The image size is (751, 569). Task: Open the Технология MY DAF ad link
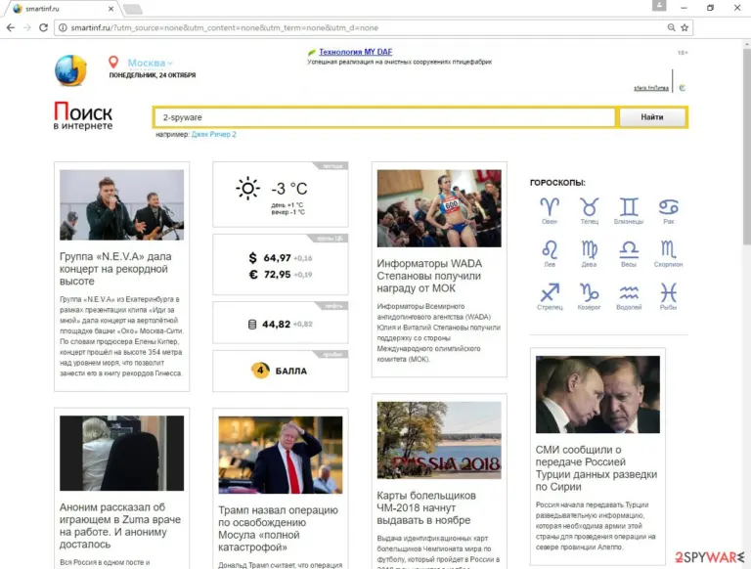355,52
